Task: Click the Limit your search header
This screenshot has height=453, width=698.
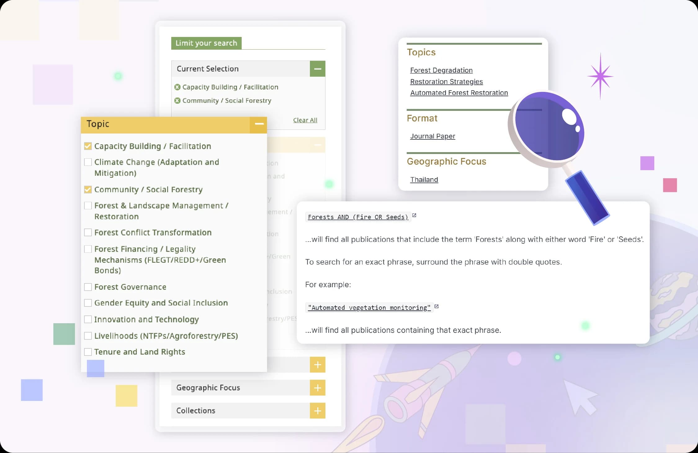Action: [x=206, y=43]
